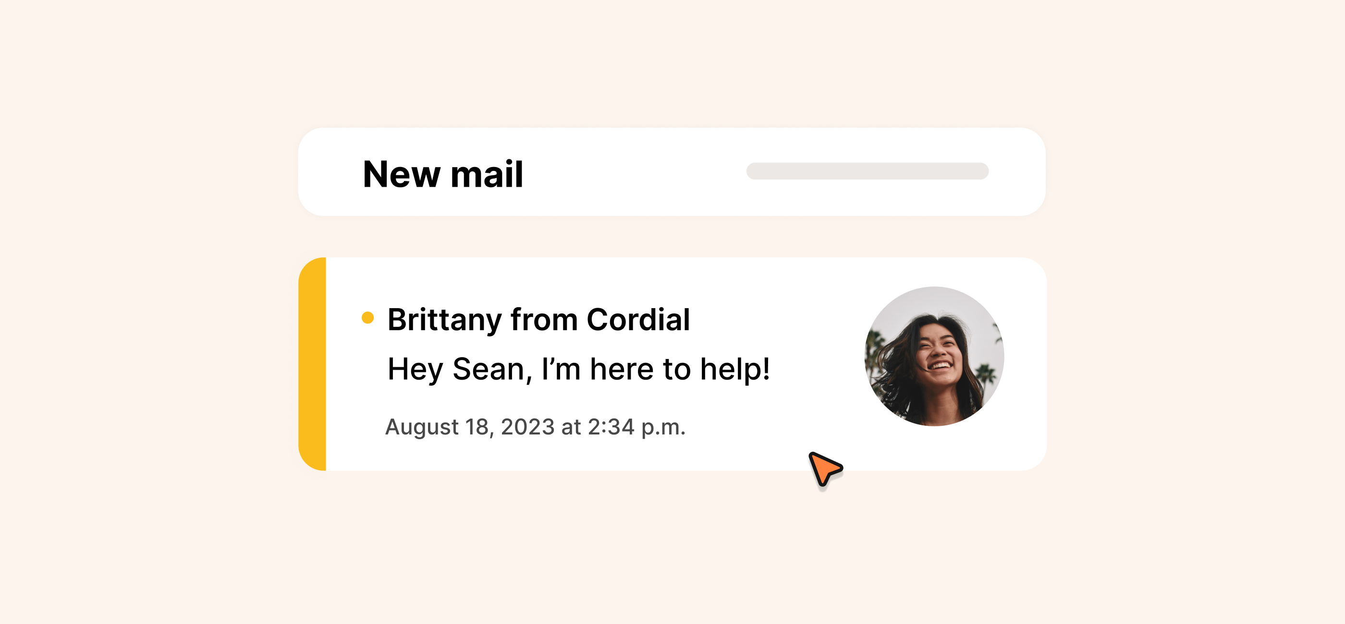
Task: Click the word New in header title
Action: [x=402, y=175]
